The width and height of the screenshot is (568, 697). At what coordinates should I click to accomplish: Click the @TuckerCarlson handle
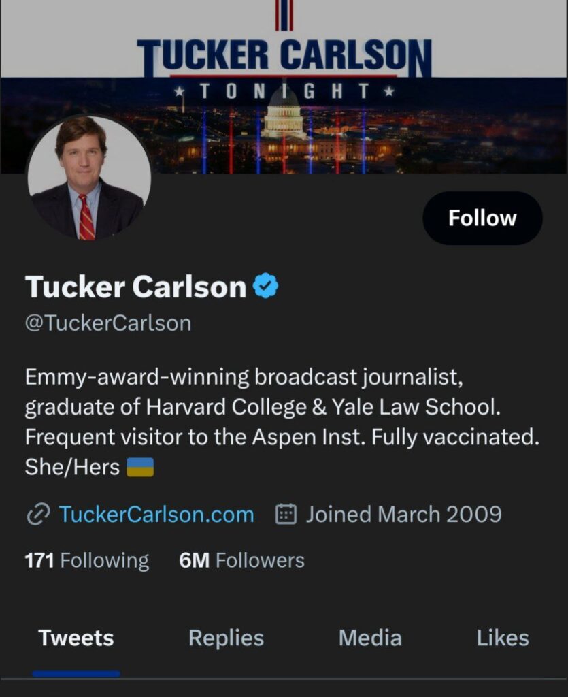click(x=108, y=323)
